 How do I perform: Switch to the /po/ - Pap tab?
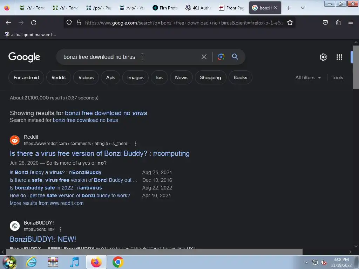(99, 8)
